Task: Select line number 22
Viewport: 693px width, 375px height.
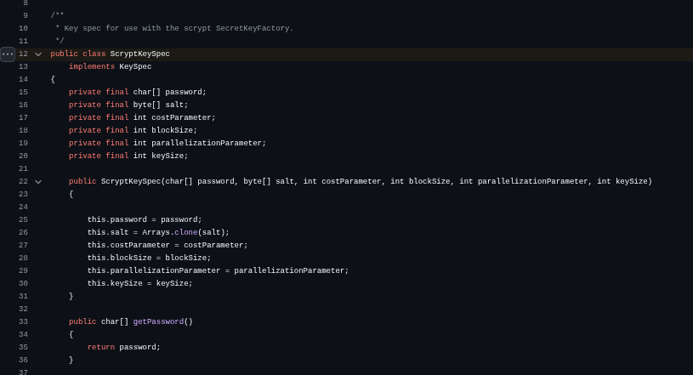Action: 23,181
